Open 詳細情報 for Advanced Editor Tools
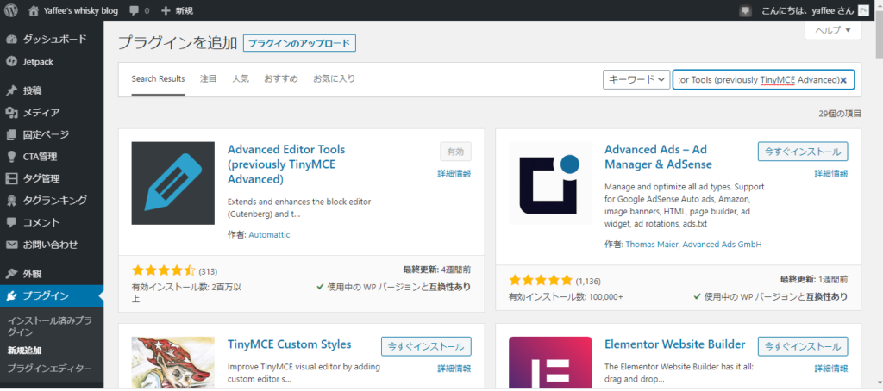Image resolution: width=883 pixels, height=391 pixels. pyautogui.click(x=454, y=174)
